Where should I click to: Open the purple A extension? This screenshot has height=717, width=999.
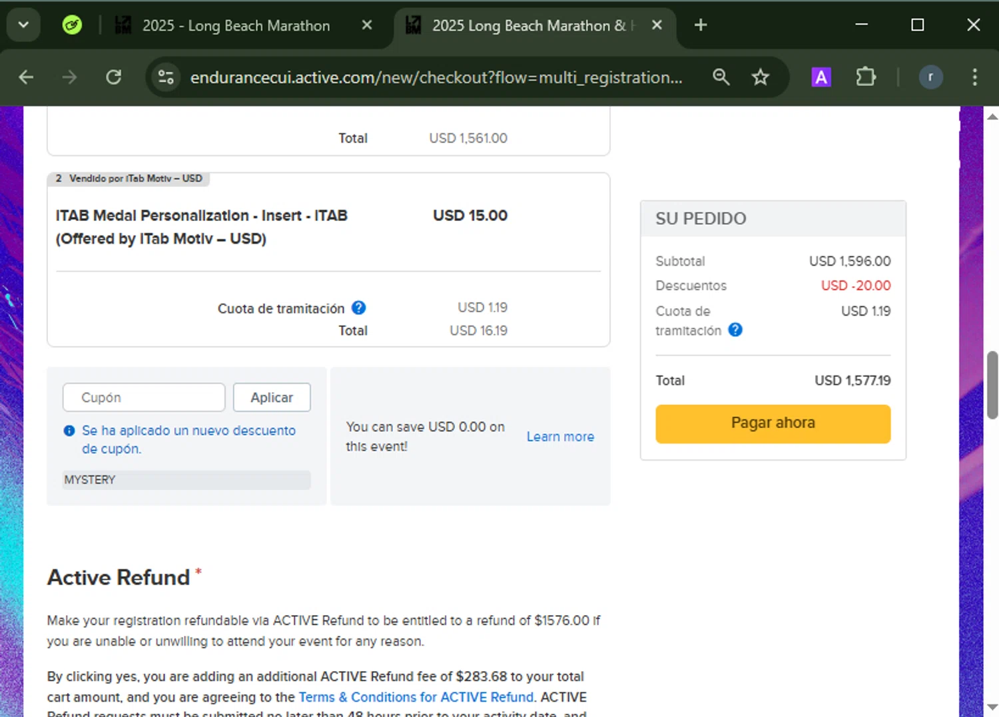point(821,77)
